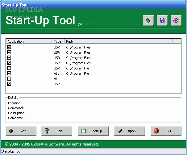
Task: Select the first row's C:\Program Files path
Action: coord(78,47)
